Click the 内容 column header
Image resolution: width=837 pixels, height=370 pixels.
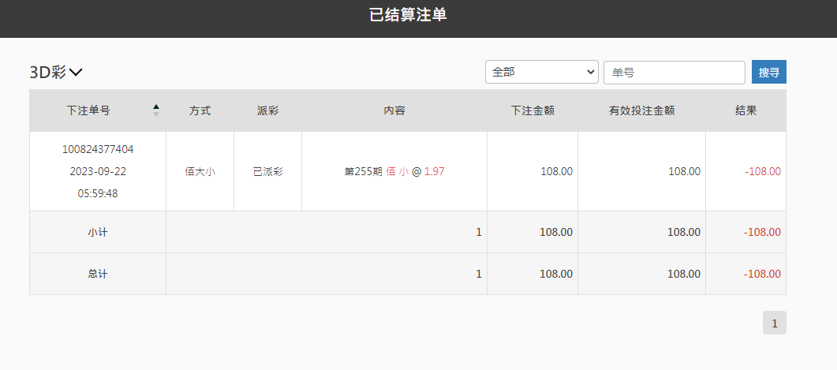coord(394,110)
